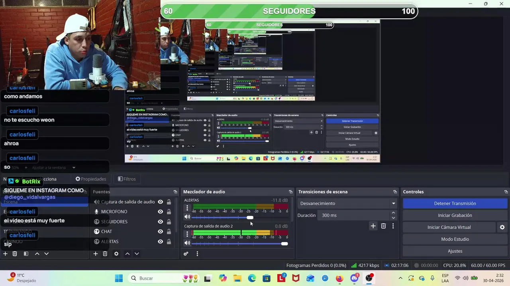Open Discord from taskbar
The height and width of the screenshot is (286, 510).
click(354, 278)
